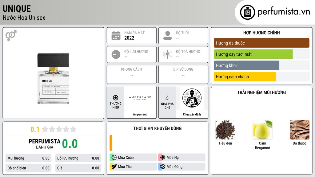Viewport: 315px width, 177px height.
Task: Click the perfumista.vn site name text
Action: (284, 12)
